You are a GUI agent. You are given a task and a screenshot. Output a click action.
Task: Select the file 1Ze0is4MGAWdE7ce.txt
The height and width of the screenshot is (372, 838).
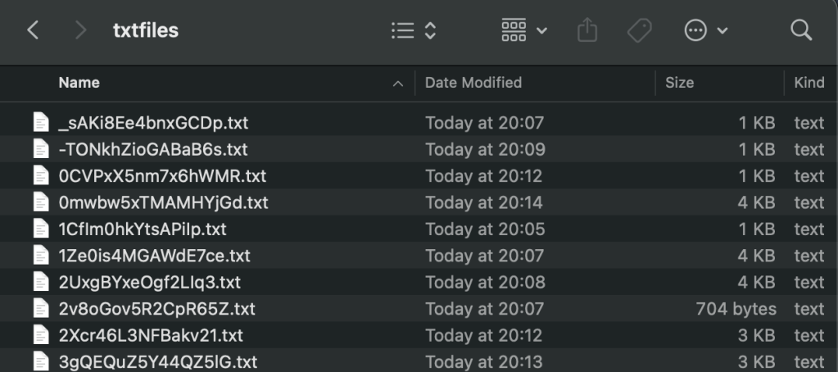pos(154,256)
